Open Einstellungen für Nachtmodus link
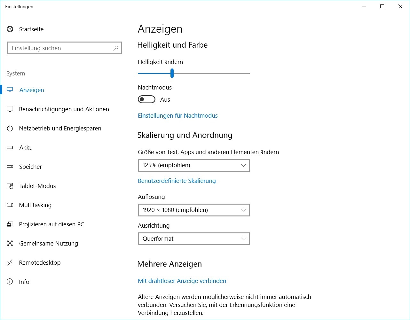The image size is (410, 320). (x=177, y=116)
